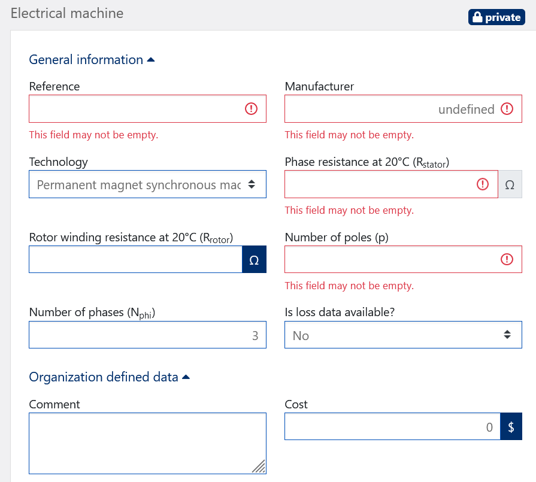The width and height of the screenshot is (536, 482).
Task: Edit the Number of phases field
Action: (x=147, y=335)
